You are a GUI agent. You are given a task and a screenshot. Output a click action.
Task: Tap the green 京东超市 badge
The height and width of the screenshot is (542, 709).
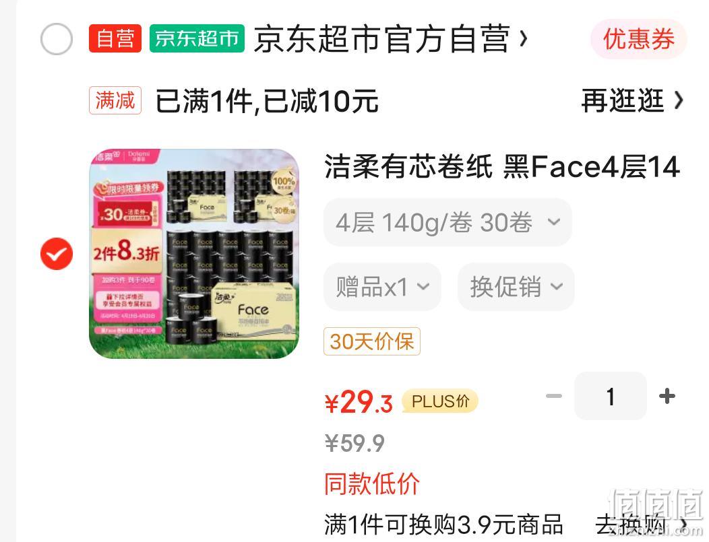197,38
